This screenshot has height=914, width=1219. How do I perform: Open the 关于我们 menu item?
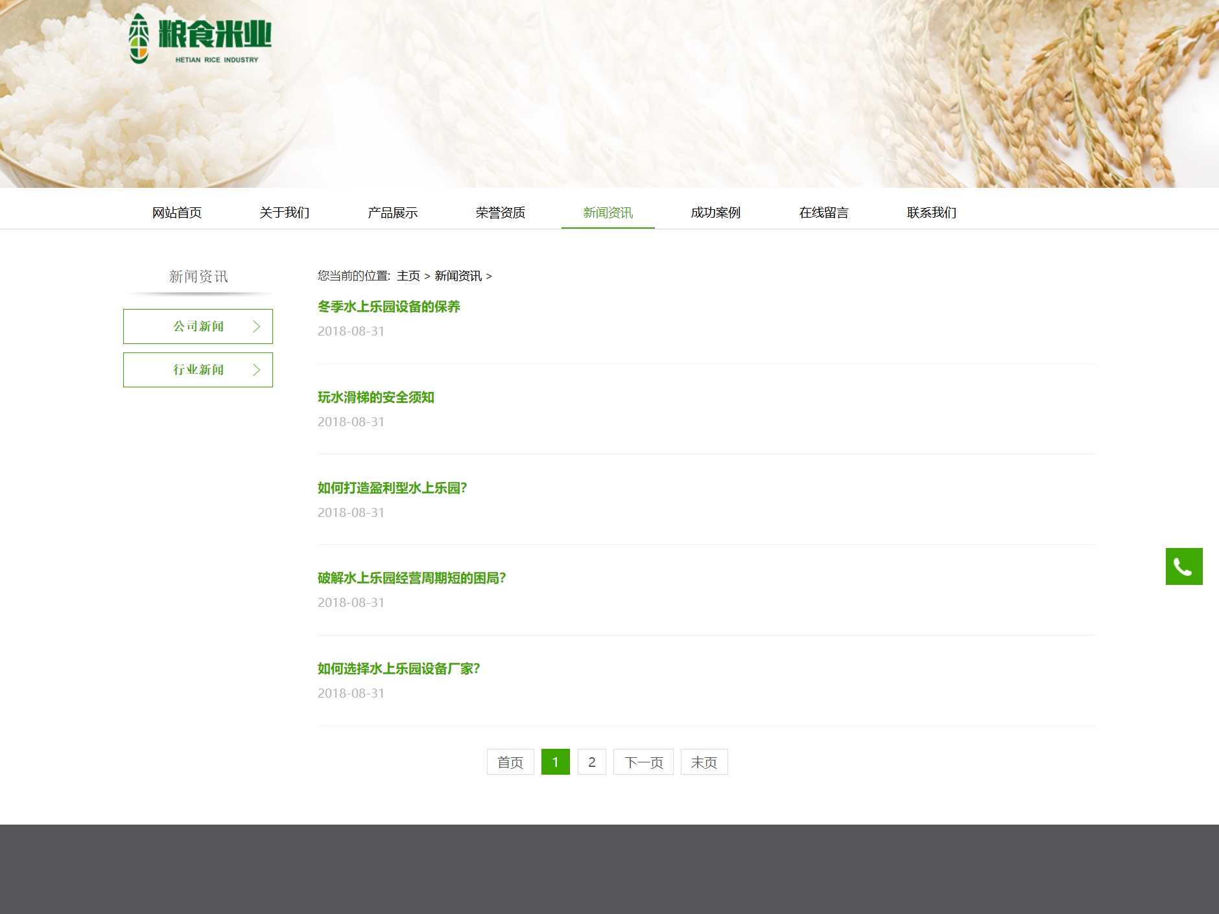tap(283, 212)
